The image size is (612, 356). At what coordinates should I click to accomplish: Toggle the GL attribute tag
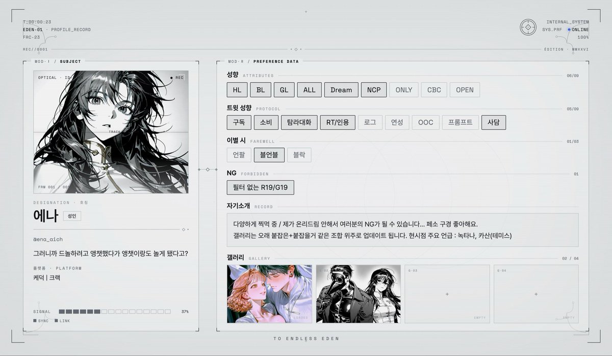tap(284, 90)
